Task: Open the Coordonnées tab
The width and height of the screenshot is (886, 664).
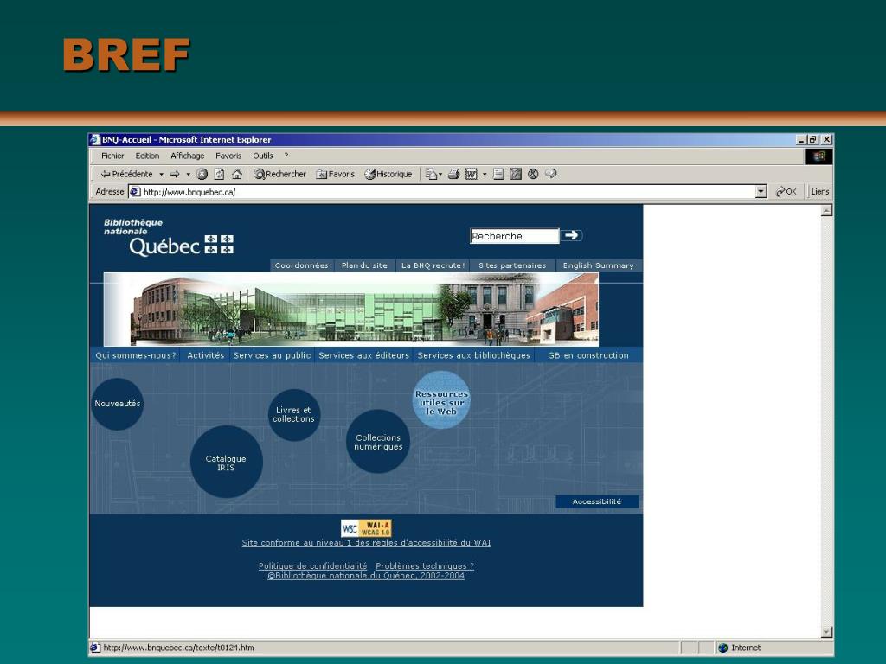Action: (301, 265)
